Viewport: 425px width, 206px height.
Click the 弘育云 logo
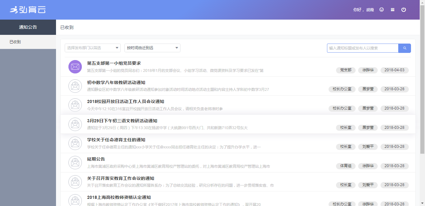point(28,10)
